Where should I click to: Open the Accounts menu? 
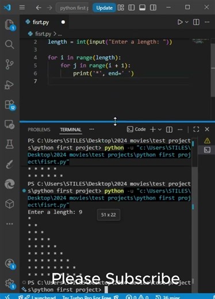(10, 264)
